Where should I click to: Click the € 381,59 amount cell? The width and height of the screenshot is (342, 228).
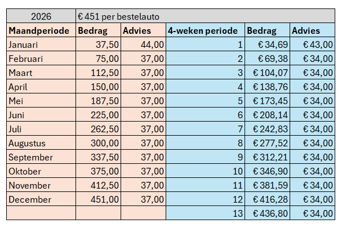click(268, 185)
